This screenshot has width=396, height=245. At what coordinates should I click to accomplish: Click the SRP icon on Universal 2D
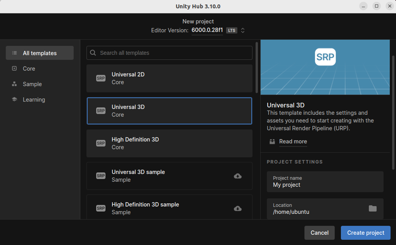click(101, 78)
